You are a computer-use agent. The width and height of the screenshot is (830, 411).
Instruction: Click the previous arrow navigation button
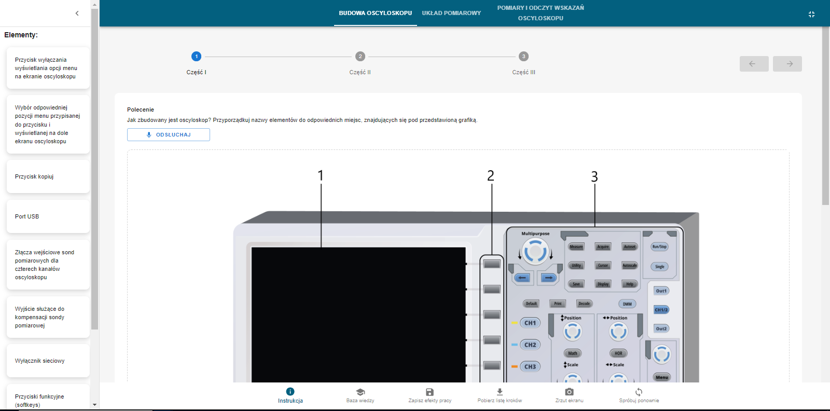754,64
